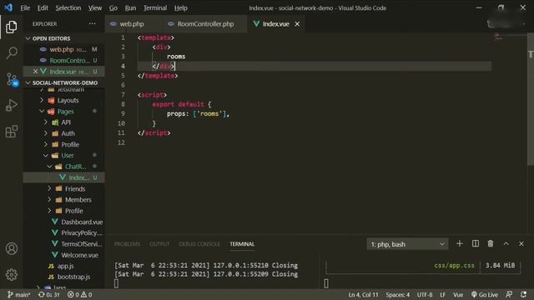Expand the Auth folder

(63, 133)
